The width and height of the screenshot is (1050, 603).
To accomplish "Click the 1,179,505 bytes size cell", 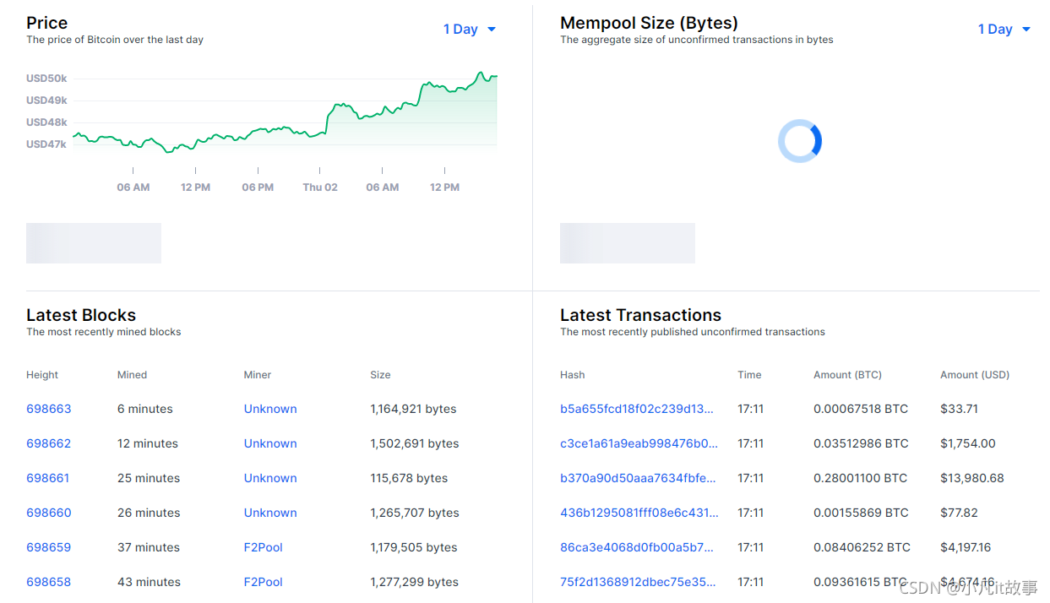I will (x=414, y=547).
